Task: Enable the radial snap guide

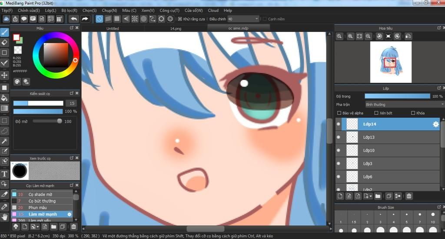Action: click(135, 19)
